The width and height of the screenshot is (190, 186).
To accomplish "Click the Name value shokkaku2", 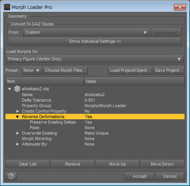I will tap(95, 95).
